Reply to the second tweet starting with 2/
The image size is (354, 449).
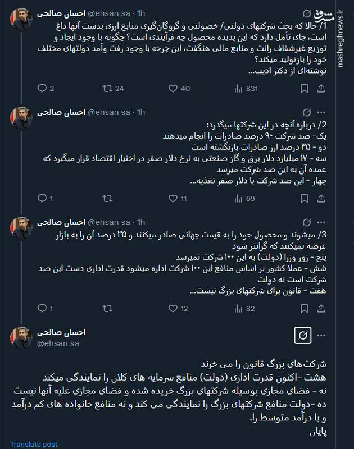pyautogui.click(x=42, y=198)
